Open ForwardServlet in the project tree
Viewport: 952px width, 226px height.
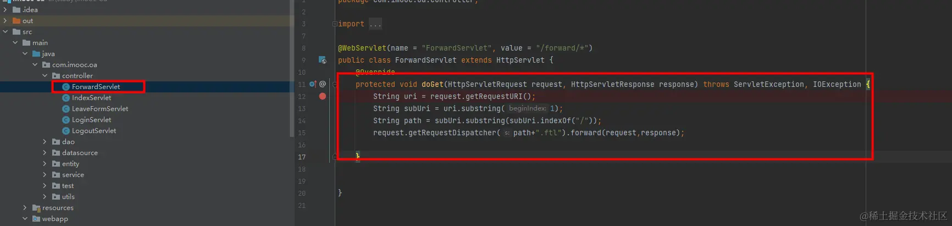point(96,87)
